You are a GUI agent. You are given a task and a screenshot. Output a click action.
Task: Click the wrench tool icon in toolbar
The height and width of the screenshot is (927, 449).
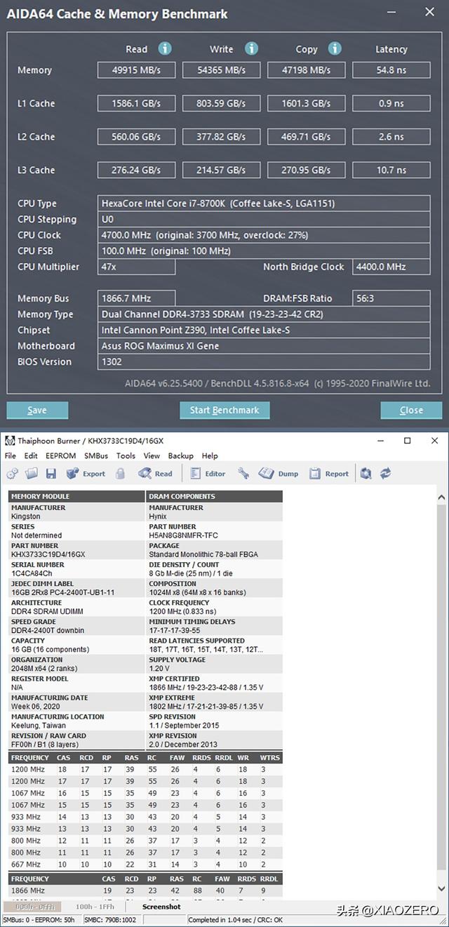(243, 474)
